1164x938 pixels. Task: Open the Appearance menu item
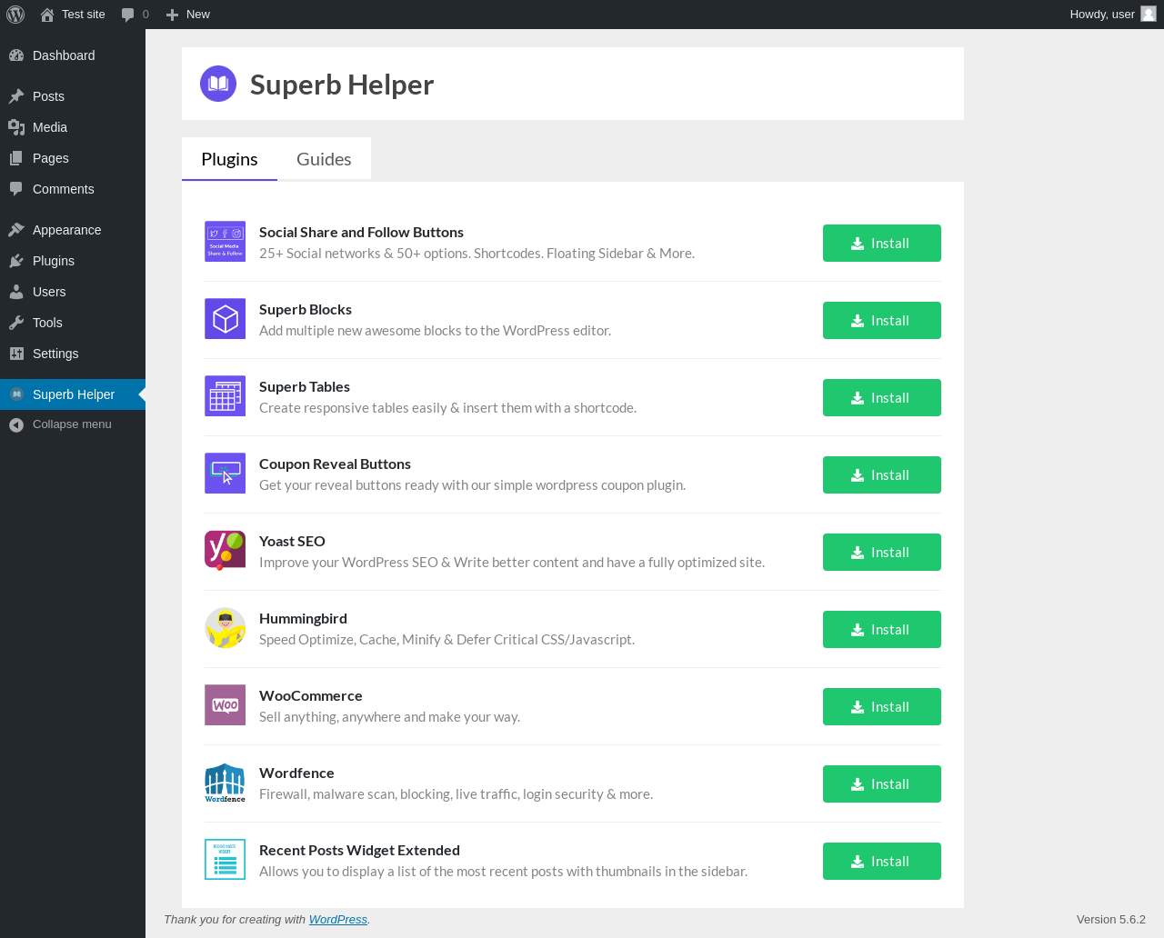(73, 230)
